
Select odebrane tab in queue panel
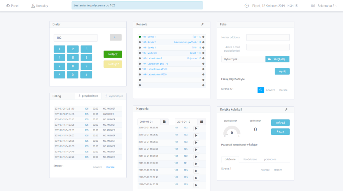tap(230, 159)
